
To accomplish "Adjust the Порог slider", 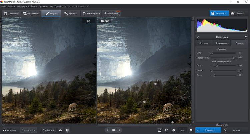I will 214,75.
